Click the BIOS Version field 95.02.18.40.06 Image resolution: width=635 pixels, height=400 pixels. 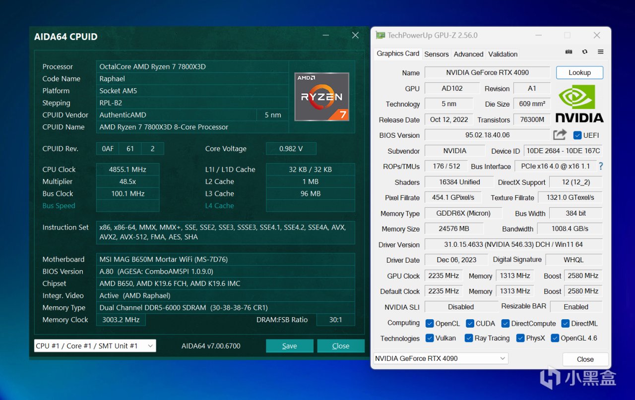click(487, 135)
